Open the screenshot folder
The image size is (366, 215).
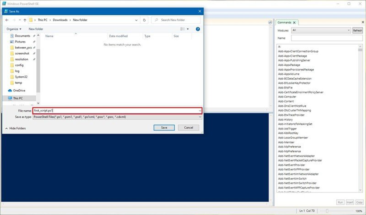22,53
